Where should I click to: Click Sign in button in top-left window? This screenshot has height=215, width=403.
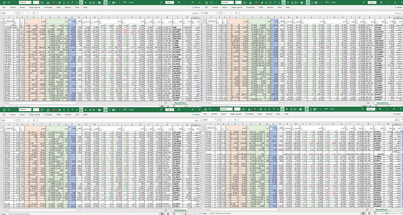tap(169, 2)
